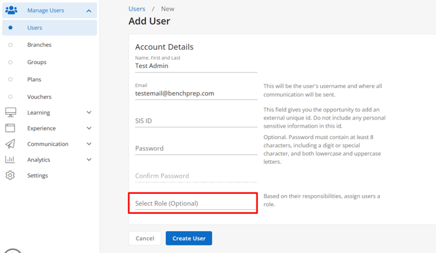436x253 pixels.
Task: Collapse the Manage Users section chevron
Action: [89, 11]
